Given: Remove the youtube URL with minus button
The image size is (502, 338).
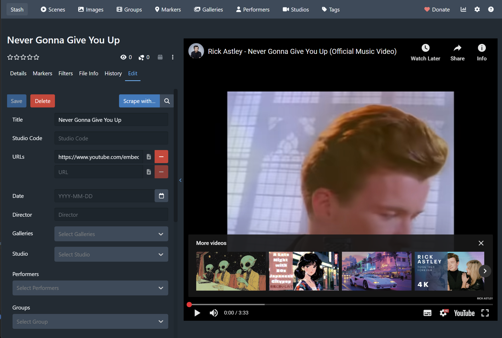Looking at the screenshot, I should (161, 157).
